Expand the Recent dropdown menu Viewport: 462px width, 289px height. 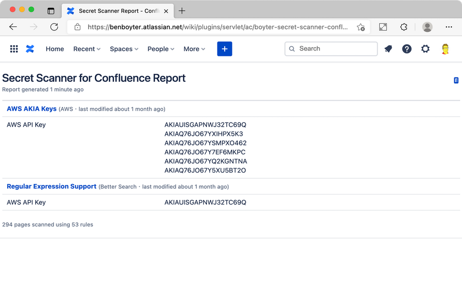pos(87,49)
